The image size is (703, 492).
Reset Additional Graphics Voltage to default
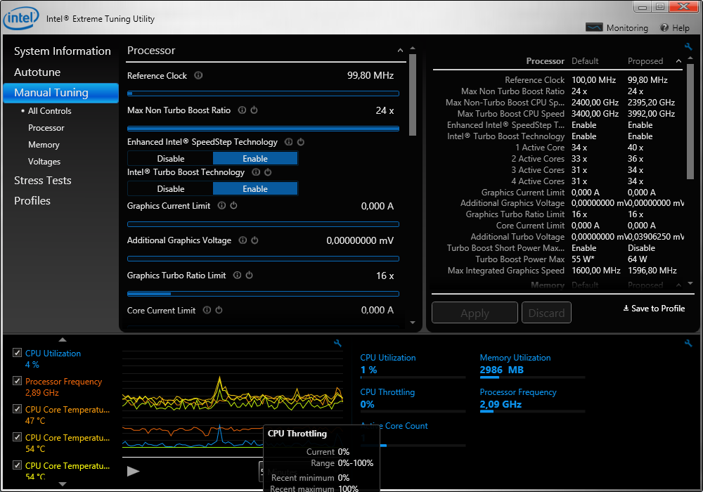(254, 240)
